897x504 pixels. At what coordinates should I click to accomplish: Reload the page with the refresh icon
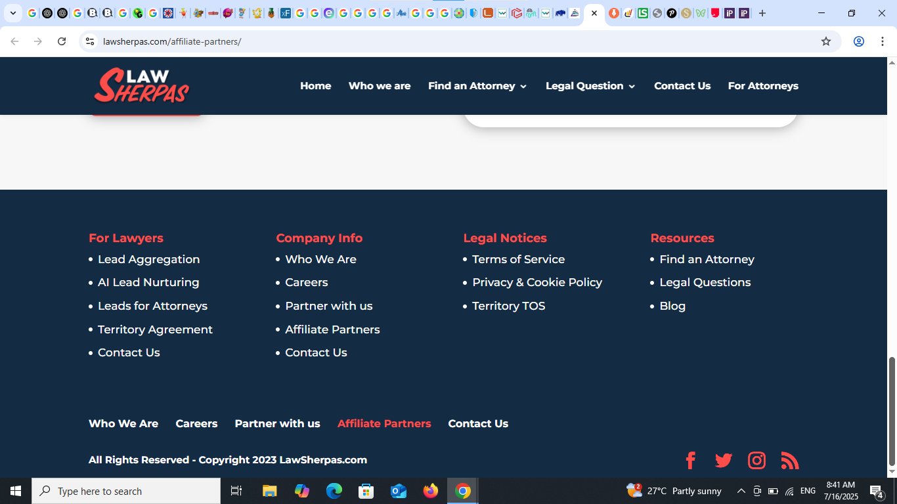pos(62,41)
